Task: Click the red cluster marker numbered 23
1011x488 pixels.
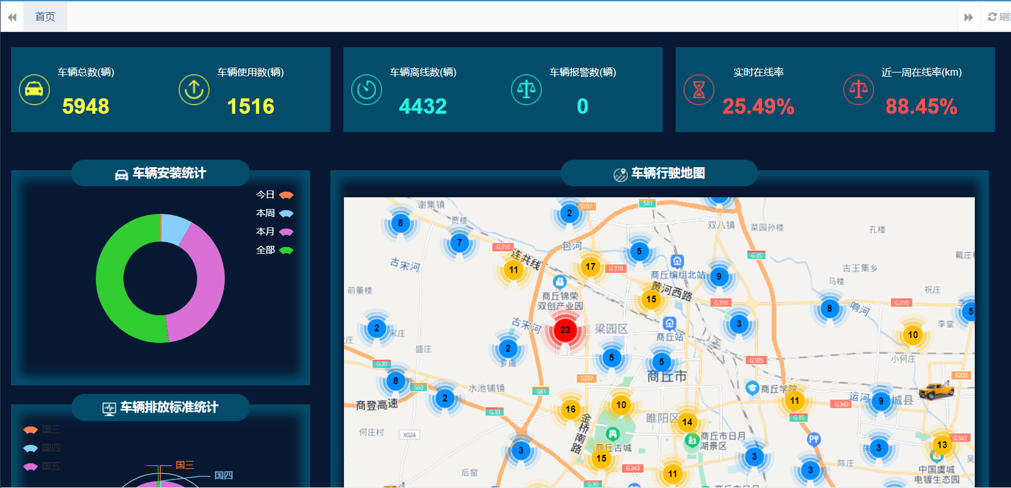Action: 565,330
